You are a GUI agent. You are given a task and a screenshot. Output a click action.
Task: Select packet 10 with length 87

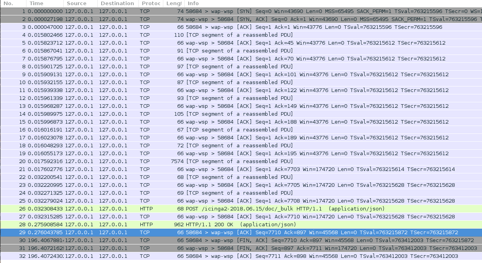[x=241, y=82]
